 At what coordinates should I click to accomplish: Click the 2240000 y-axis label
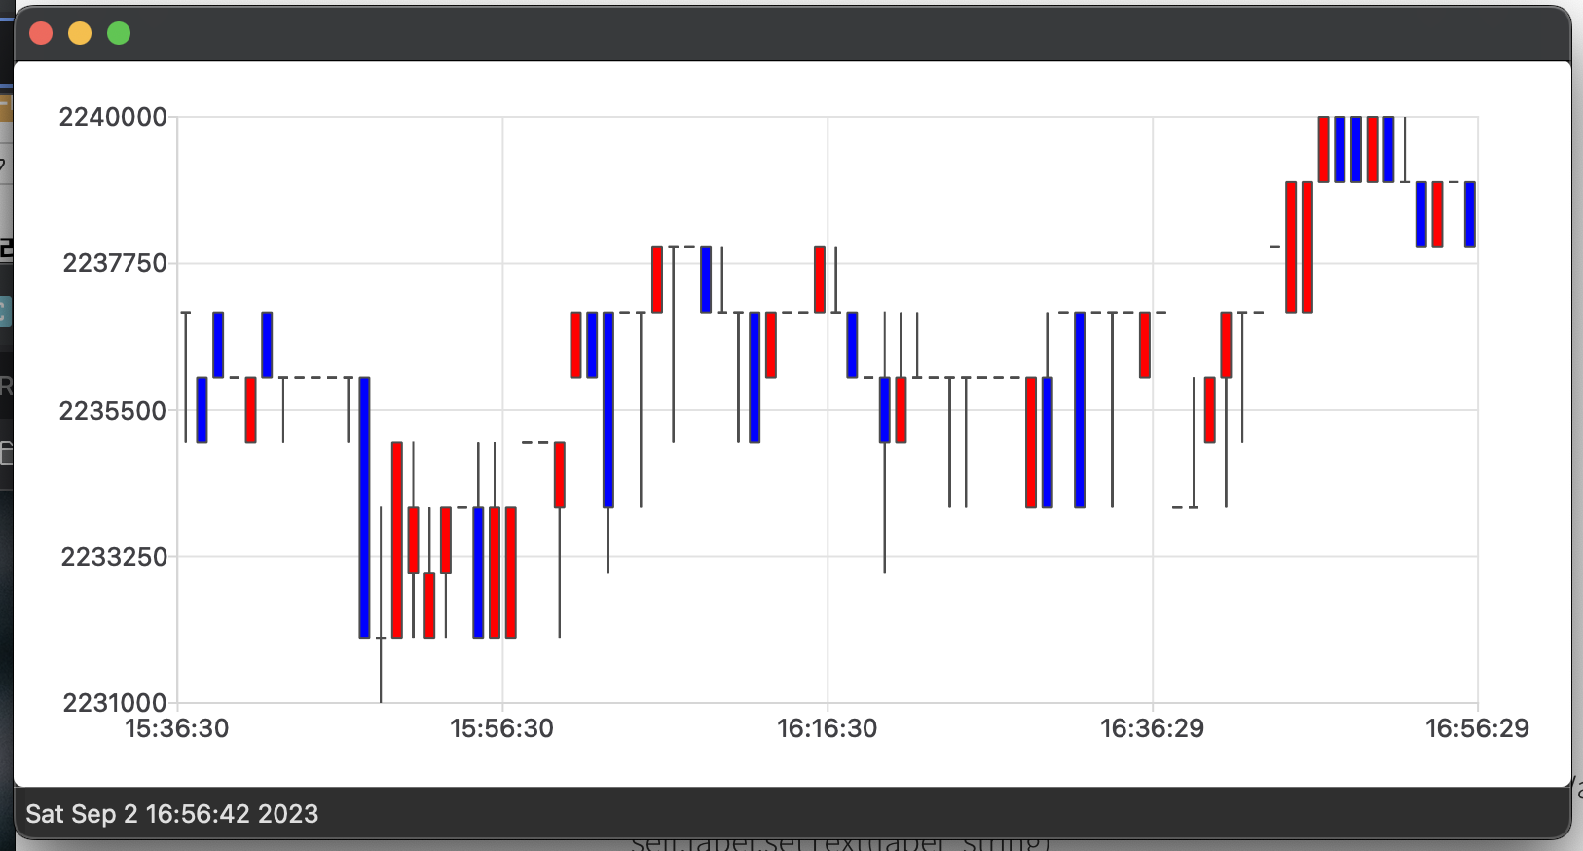point(113,117)
